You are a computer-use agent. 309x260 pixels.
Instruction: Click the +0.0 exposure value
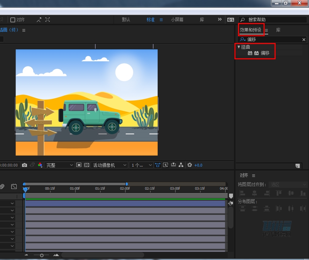click(198, 166)
